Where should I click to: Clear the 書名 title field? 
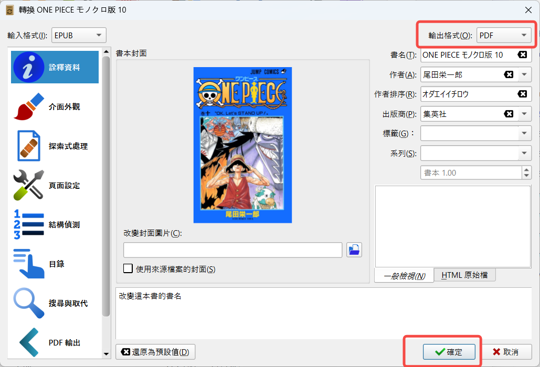(x=522, y=55)
